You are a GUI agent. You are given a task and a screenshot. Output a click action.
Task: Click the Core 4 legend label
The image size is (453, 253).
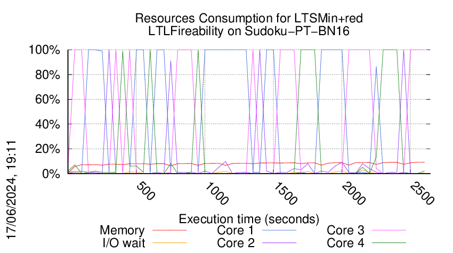pos(345,243)
